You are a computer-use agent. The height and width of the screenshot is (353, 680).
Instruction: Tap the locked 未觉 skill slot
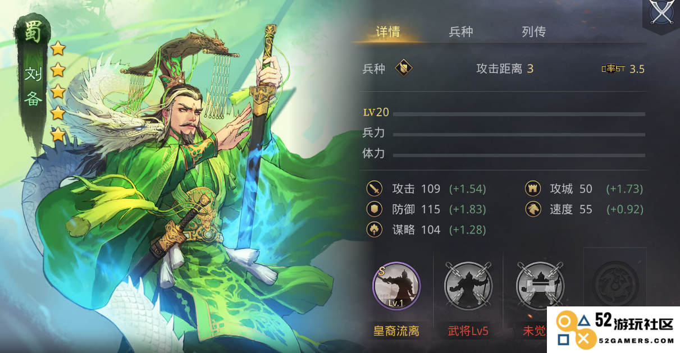(x=540, y=286)
